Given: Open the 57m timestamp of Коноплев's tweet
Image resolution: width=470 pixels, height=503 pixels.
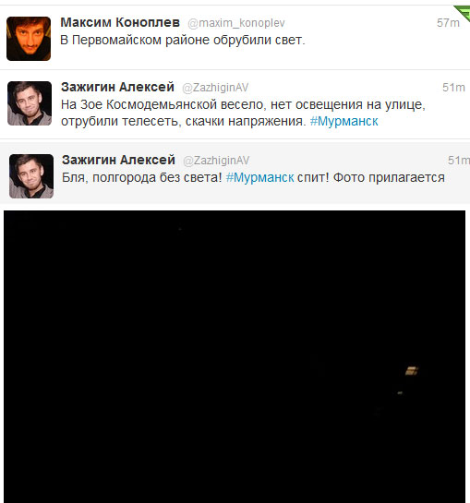Looking at the screenshot, I should pos(448,23).
